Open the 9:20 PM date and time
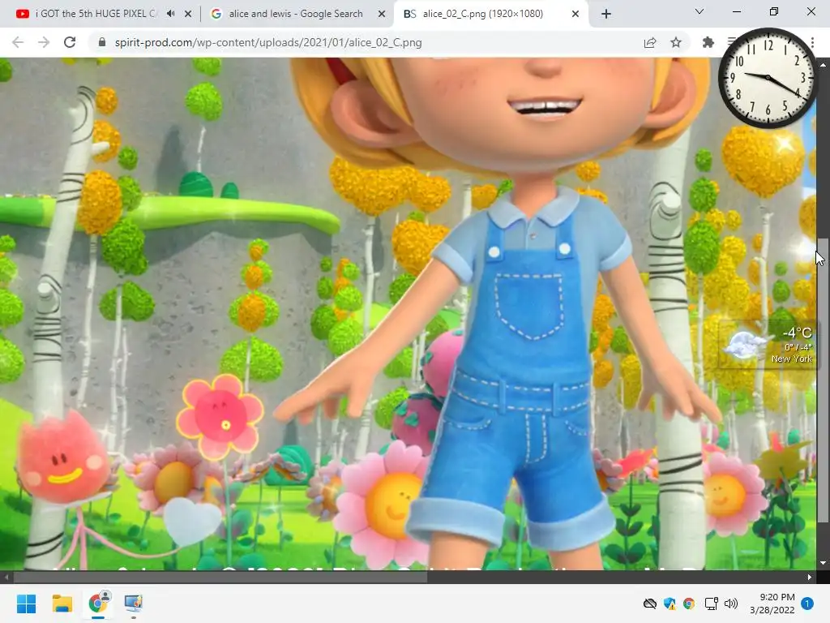Image resolution: width=830 pixels, height=623 pixels. coord(772,604)
